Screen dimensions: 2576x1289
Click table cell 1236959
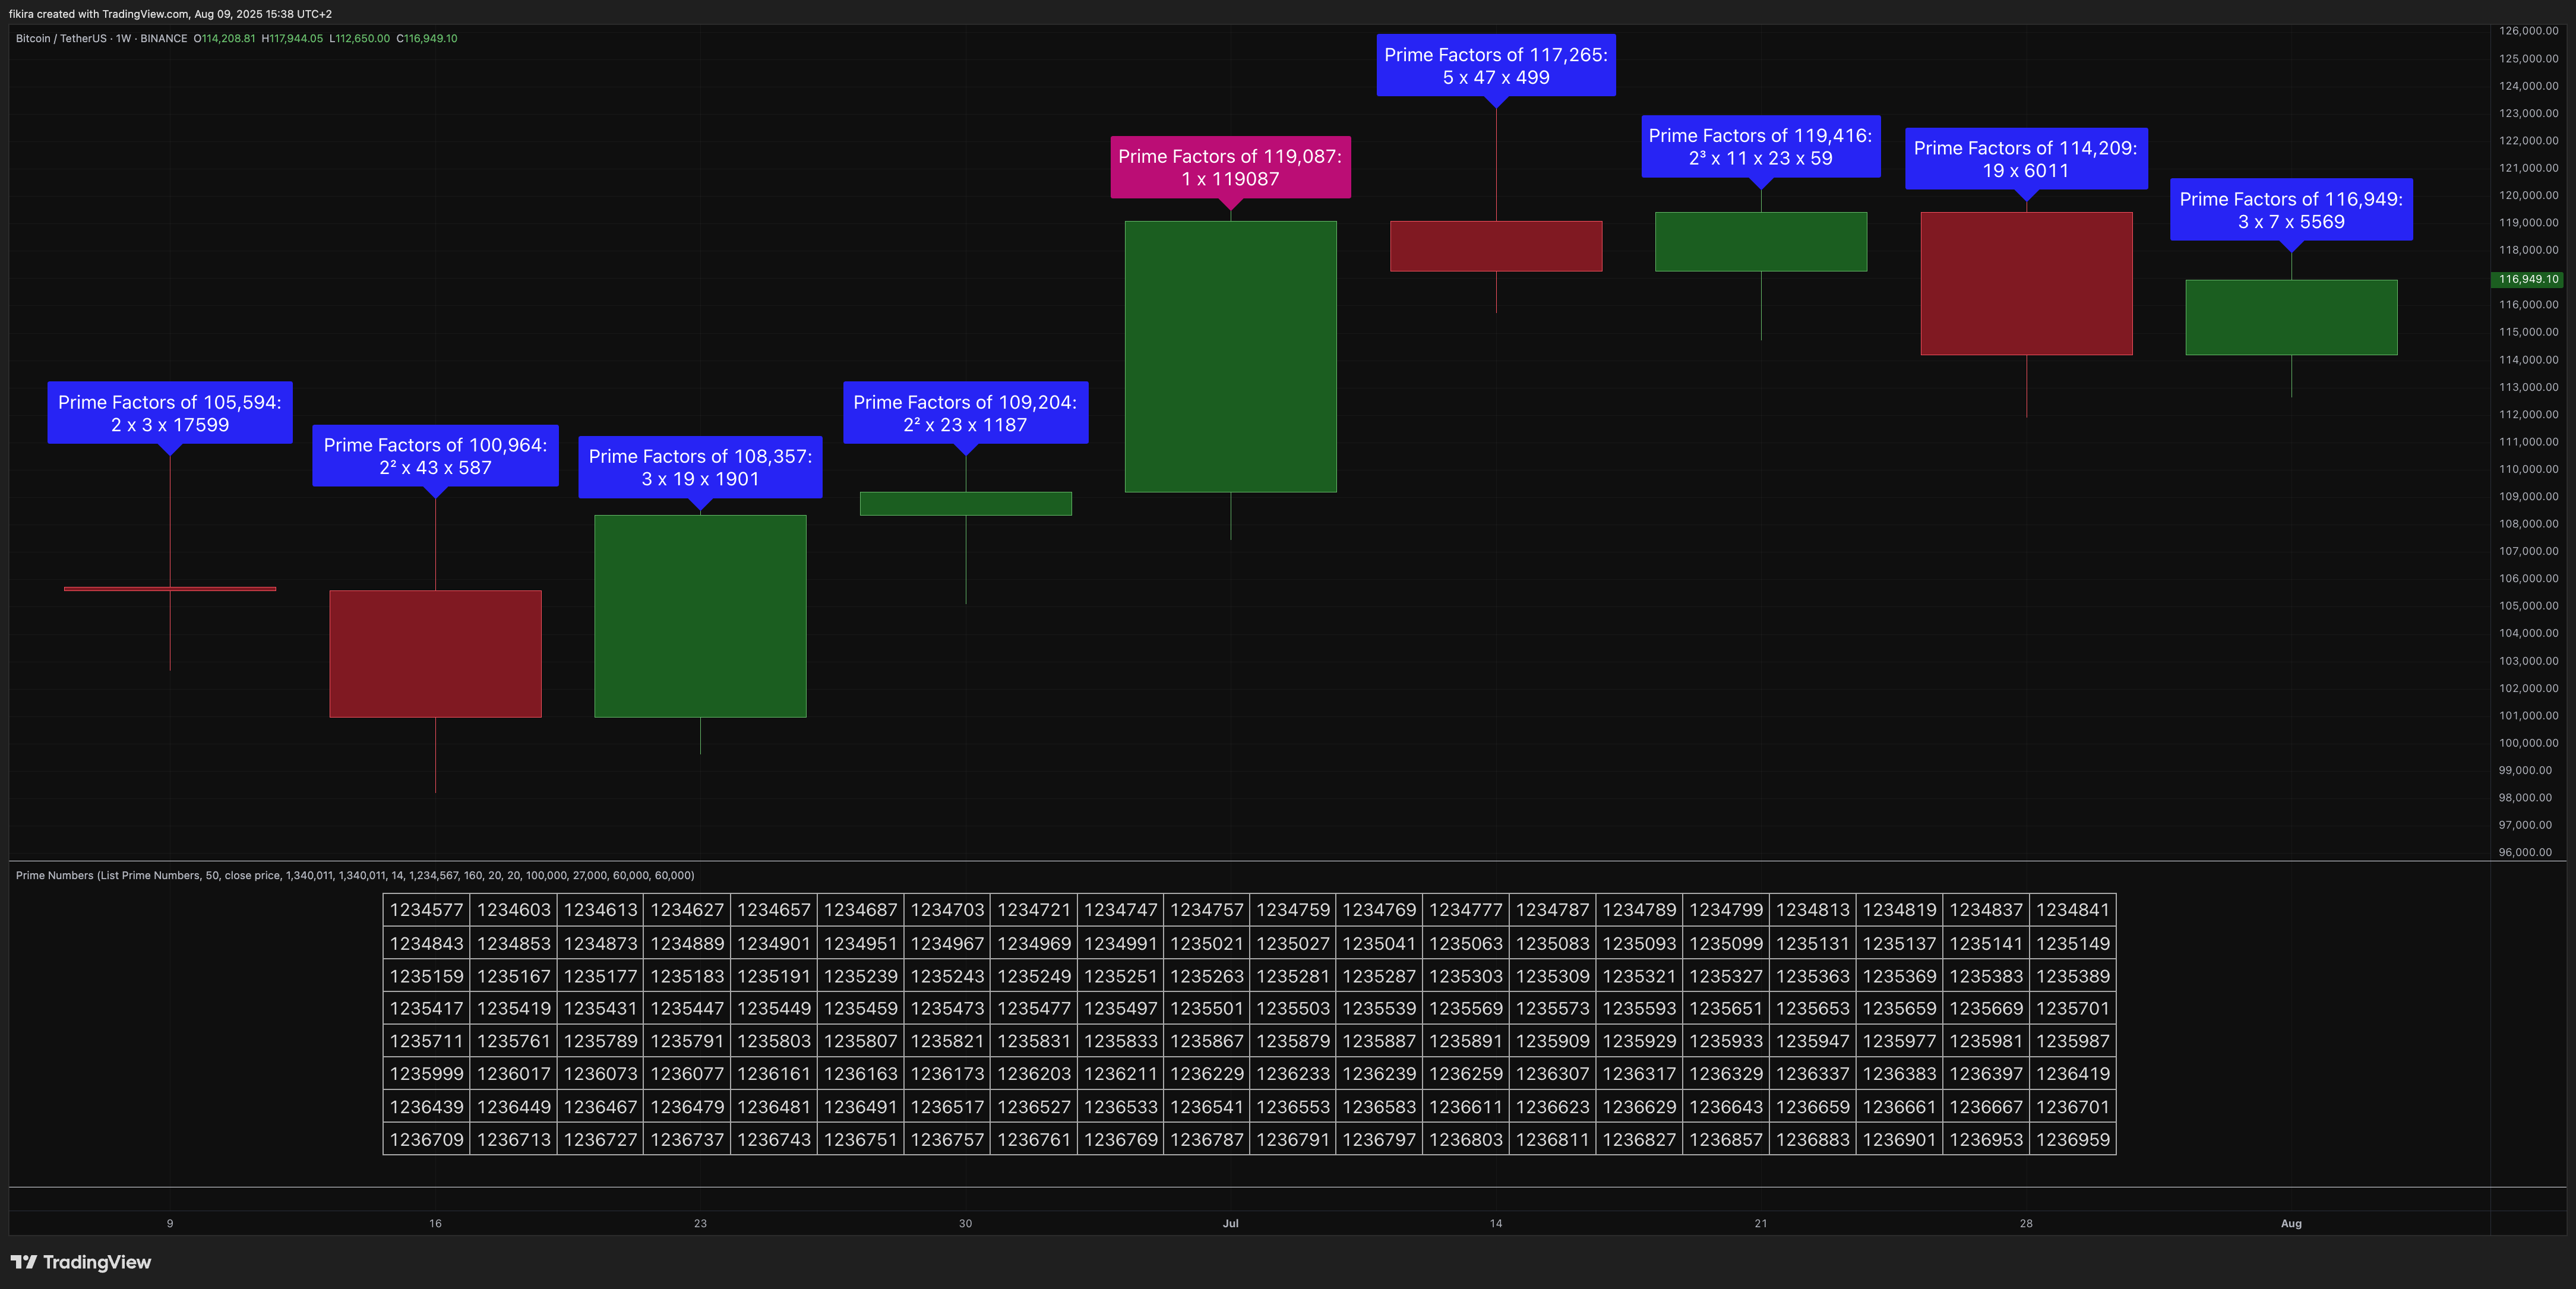pos(2073,1139)
